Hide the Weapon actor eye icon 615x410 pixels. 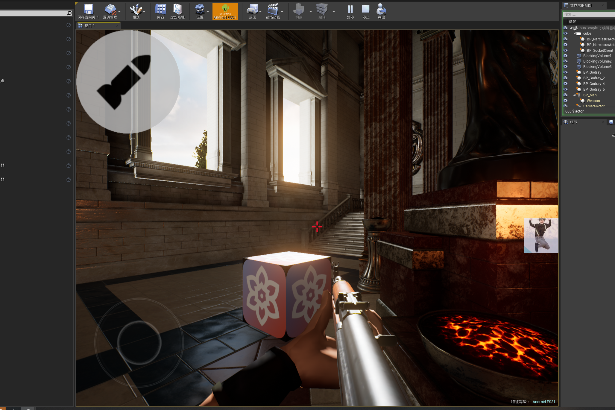click(x=565, y=101)
